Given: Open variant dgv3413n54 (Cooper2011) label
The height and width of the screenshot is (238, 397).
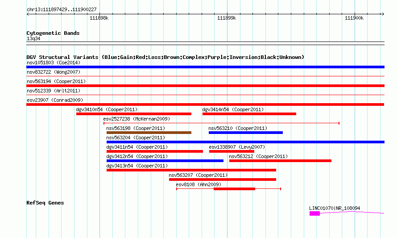Looking at the screenshot, I should tap(137, 166).
